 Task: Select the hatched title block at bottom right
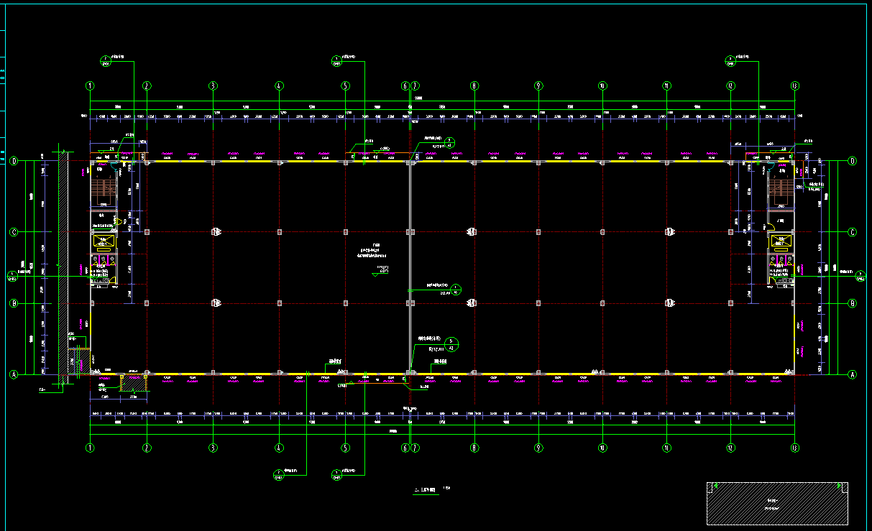(777, 503)
